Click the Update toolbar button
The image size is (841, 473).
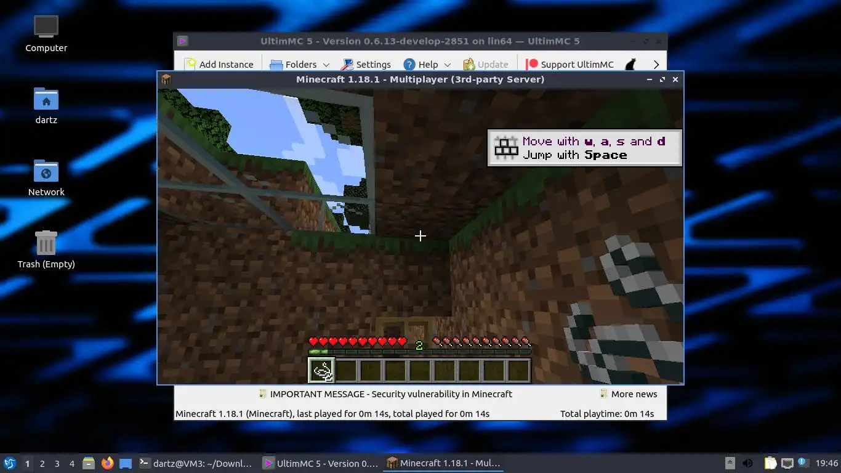tap(486, 64)
